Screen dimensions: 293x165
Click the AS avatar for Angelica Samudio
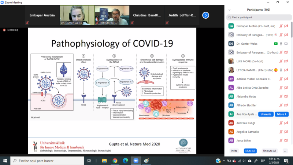point(231,132)
